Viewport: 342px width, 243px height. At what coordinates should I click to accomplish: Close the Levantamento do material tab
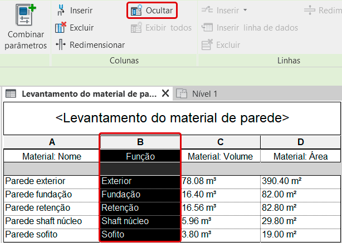point(165,93)
